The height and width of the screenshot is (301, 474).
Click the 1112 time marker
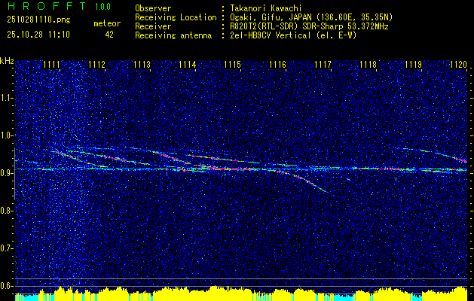[97, 65]
